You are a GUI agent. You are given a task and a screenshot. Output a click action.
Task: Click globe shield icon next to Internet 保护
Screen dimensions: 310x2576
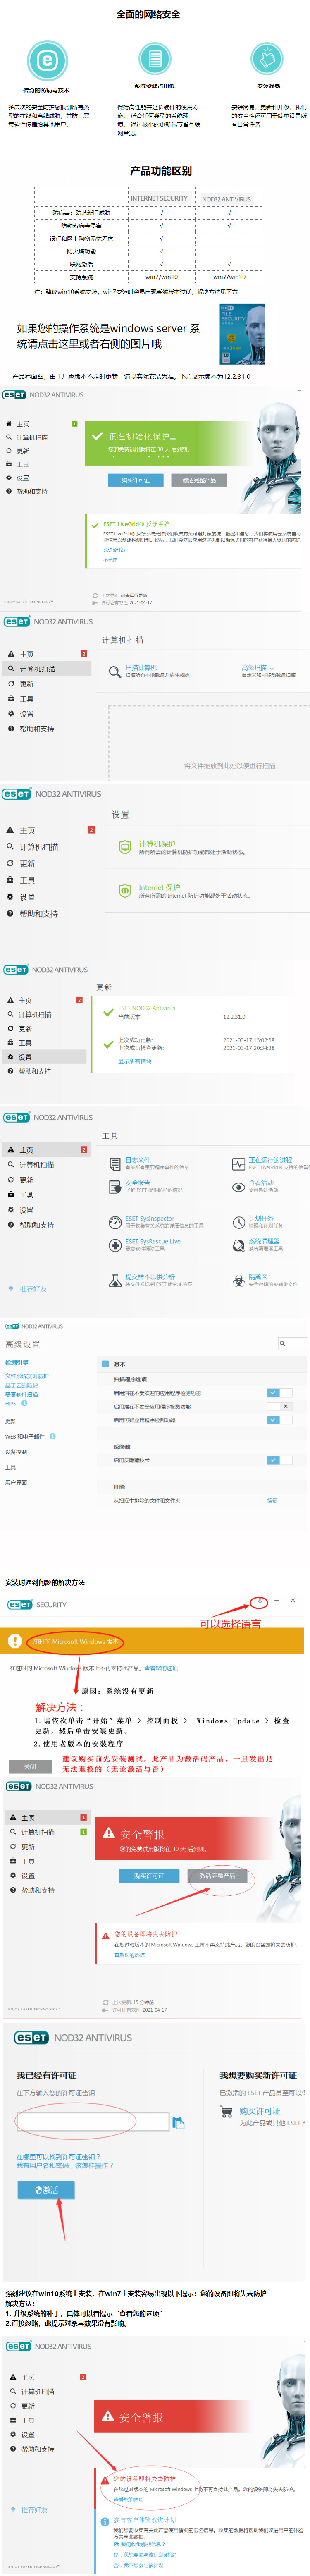(x=125, y=890)
